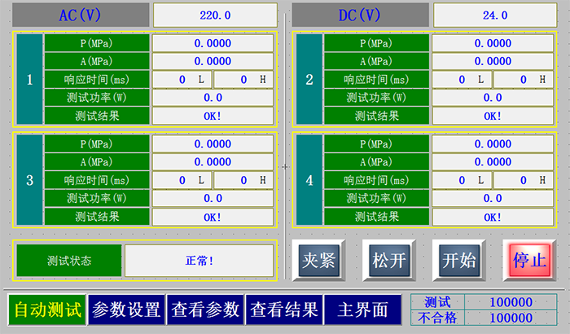570x334 pixels.
Task: Click station 2 测试功率 value 0.0
Action: [493, 98]
